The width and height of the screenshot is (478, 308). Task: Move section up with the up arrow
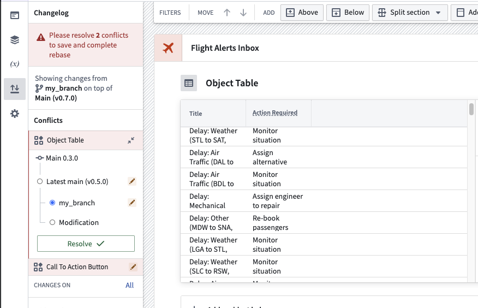pos(227,13)
